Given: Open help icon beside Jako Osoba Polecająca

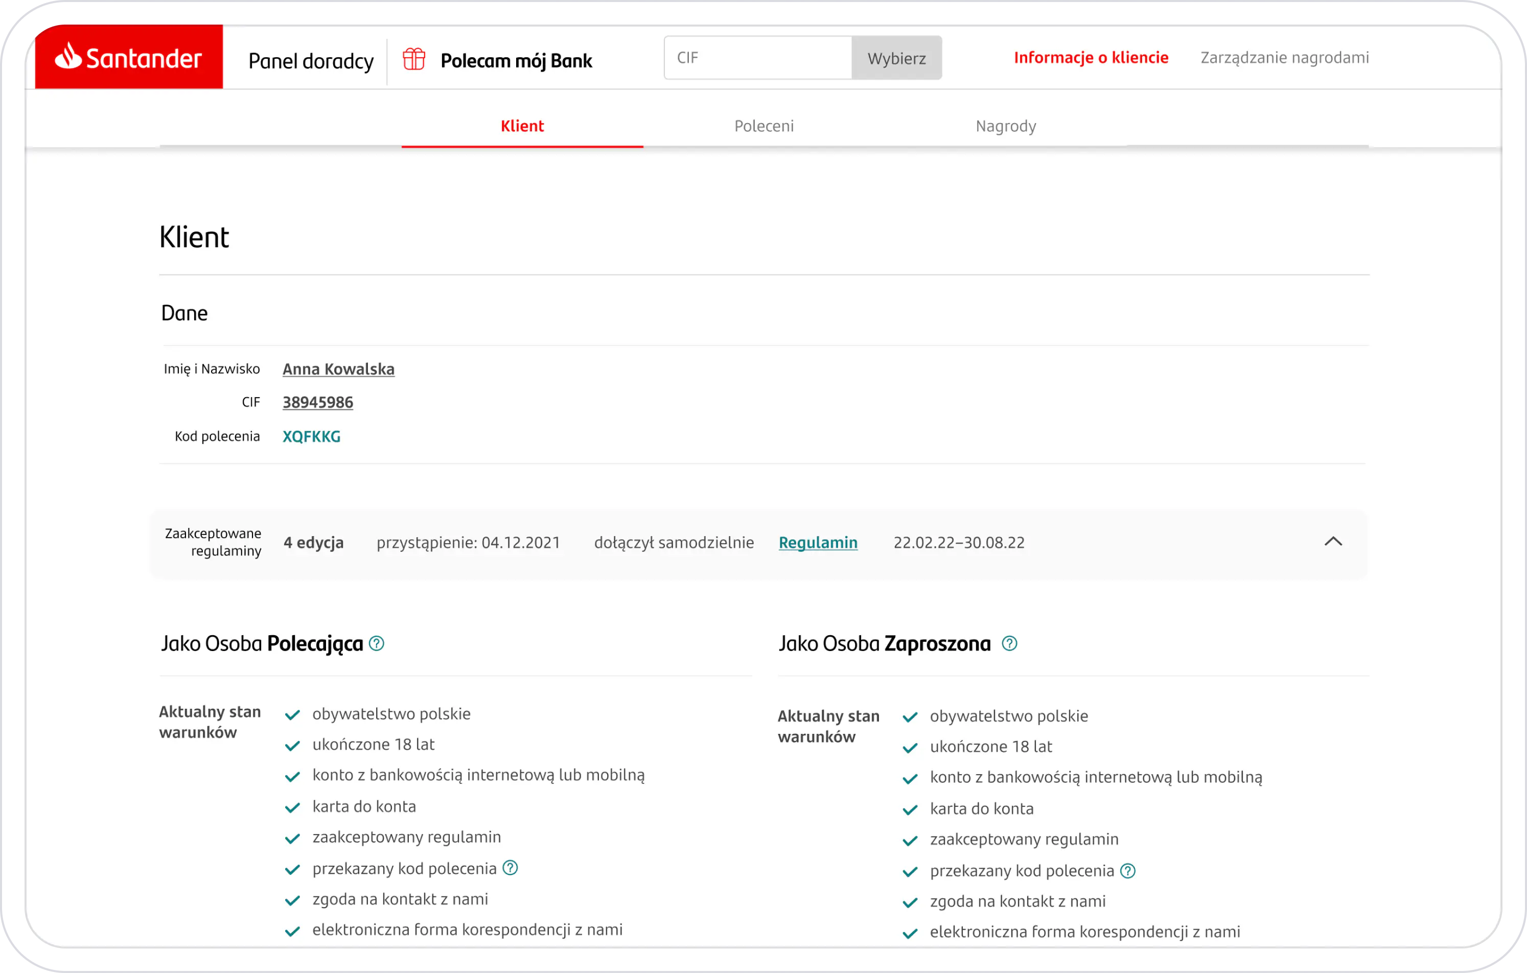Looking at the screenshot, I should [377, 643].
